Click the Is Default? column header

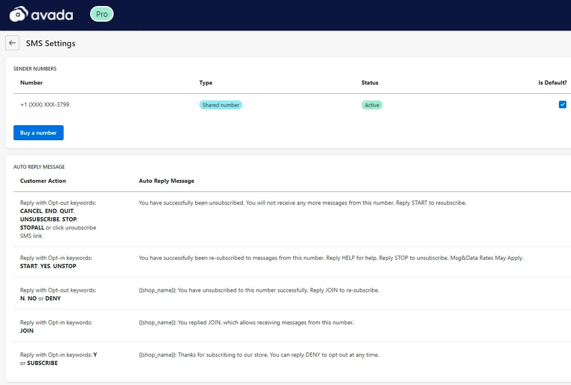point(552,83)
